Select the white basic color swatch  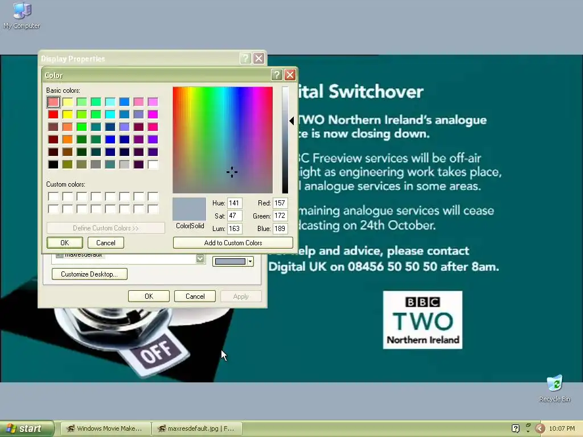pyautogui.click(x=153, y=164)
